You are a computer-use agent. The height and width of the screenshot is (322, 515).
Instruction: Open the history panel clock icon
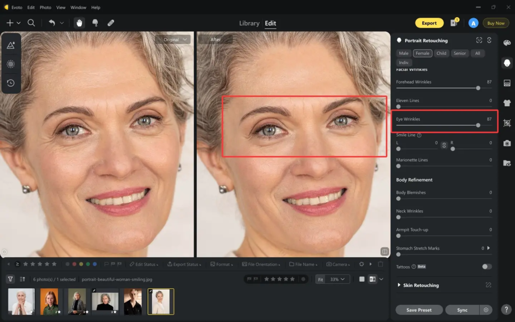[11, 83]
